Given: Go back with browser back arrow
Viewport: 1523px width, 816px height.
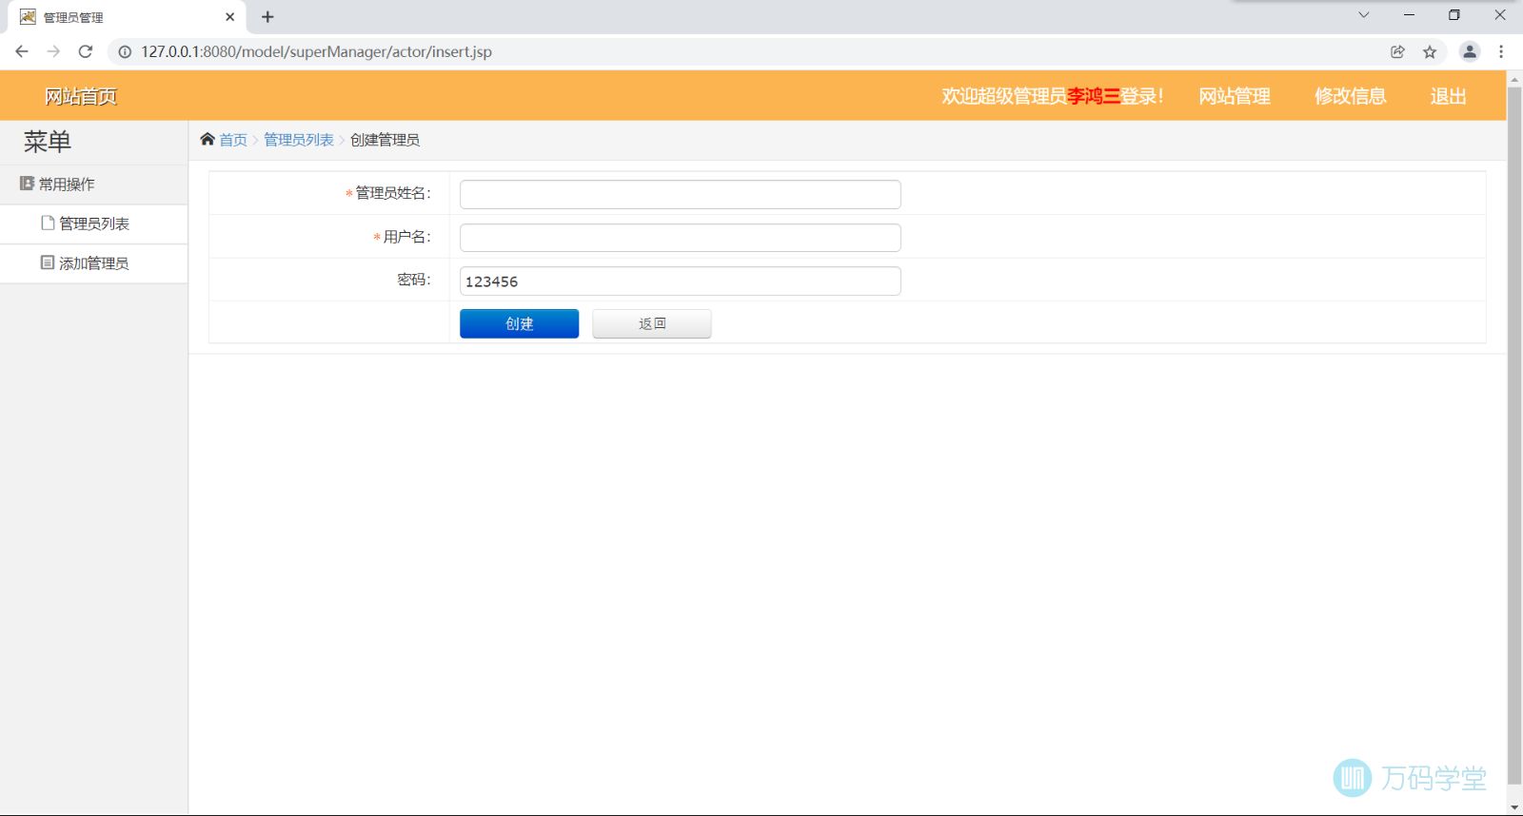Looking at the screenshot, I should pos(22,51).
